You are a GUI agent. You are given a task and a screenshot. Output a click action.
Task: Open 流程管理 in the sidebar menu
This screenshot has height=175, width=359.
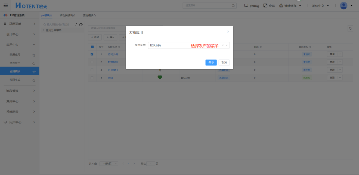click(x=20, y=91)
